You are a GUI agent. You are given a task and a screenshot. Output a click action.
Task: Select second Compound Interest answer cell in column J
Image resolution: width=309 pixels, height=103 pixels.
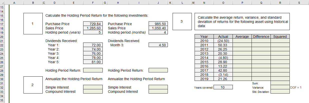(x=158, y=92)
